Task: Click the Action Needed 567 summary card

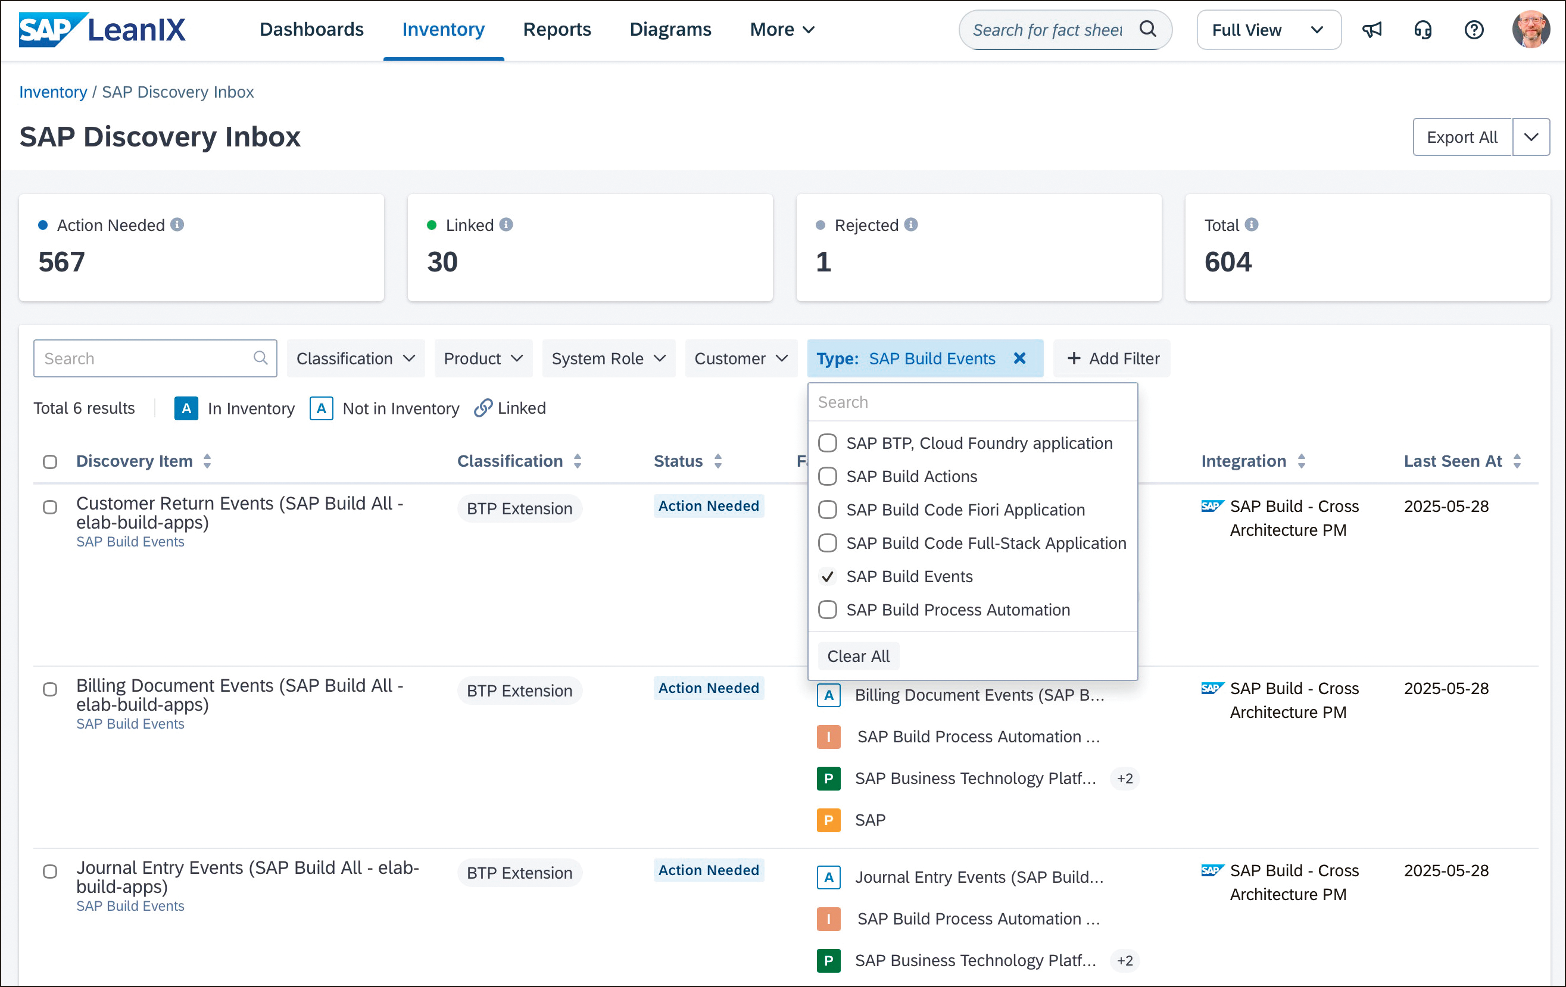Action: (x=202, y=247)
